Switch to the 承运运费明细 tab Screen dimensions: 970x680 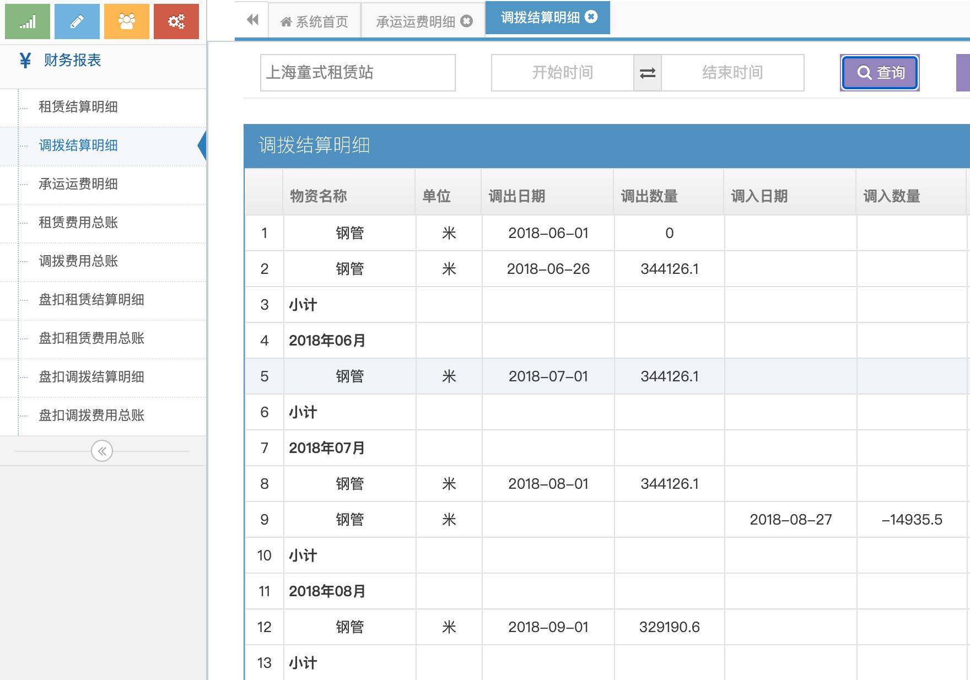tap(415, 21)
